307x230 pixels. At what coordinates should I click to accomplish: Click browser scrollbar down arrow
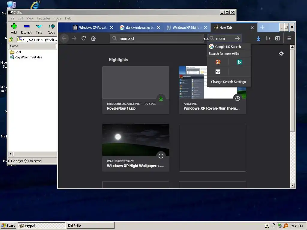[x=292, y=185]
